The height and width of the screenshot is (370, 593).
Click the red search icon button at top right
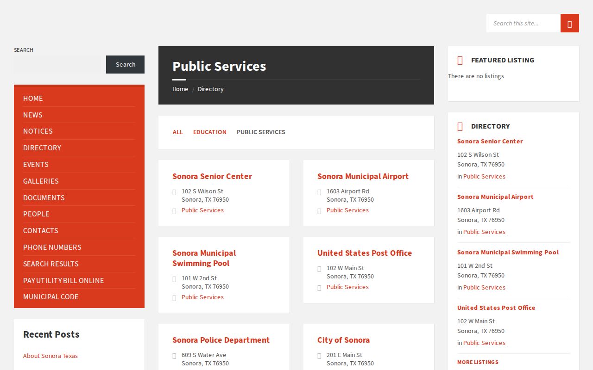point(570,23)
